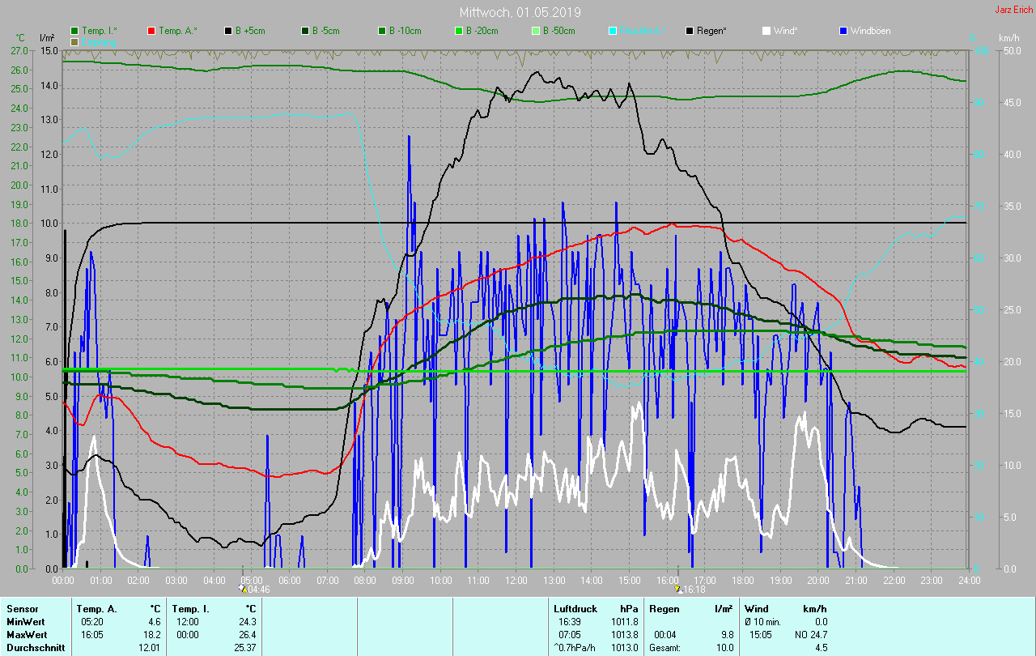The height and width of the screenshot is (656, 1036).
Task: Select the B -5cm legend swatch
Action: [x=305, y=31]
